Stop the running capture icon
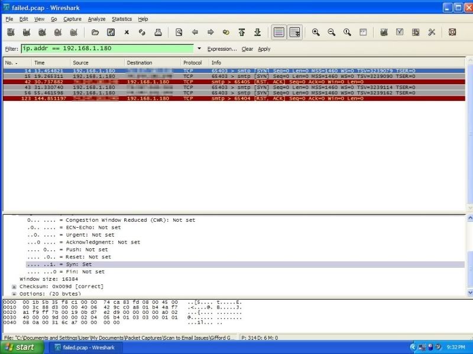This screenshot has height=354, width=473. pyautogui.click(x=58, y=32)
